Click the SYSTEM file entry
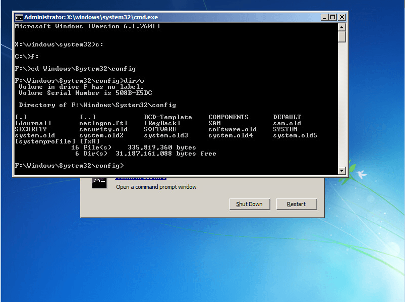 285,129
